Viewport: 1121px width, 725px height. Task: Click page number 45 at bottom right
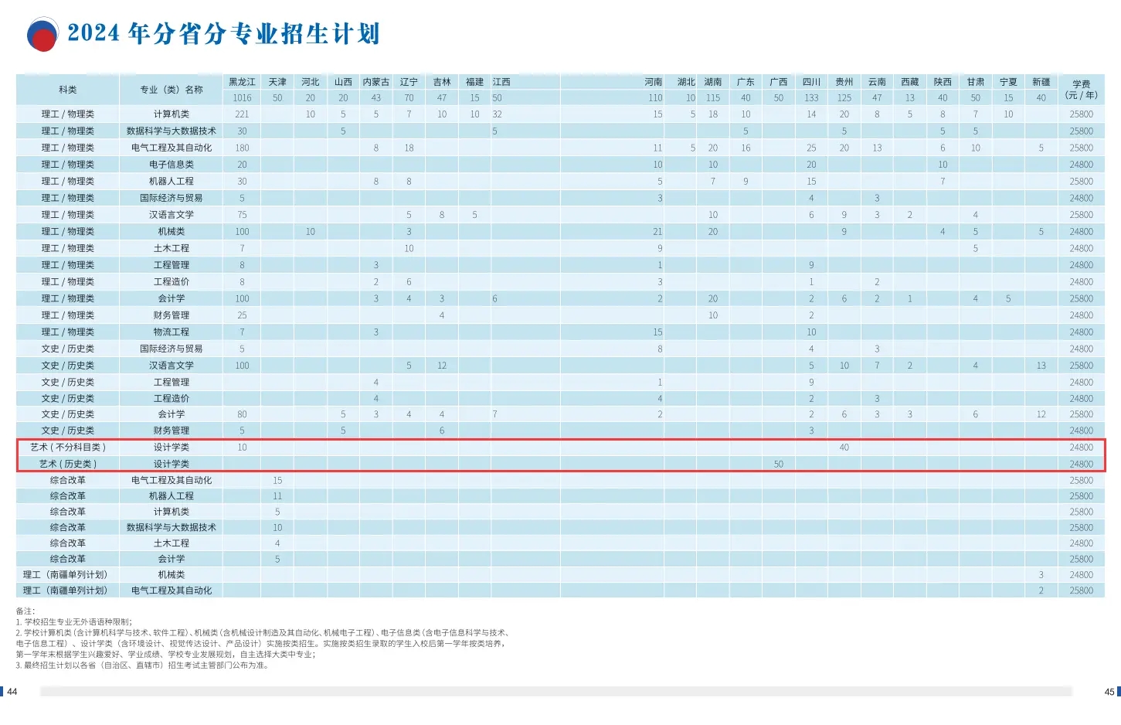tap(1109, 692)
